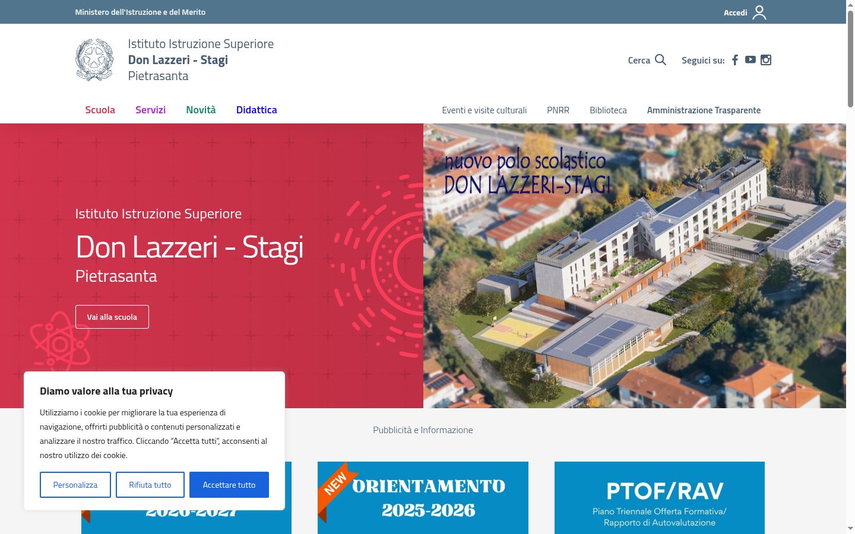Click the Don Lazzeri - Stagi header title
The width and height of the screenshot is (855, 534).
[x=178, y=60]
